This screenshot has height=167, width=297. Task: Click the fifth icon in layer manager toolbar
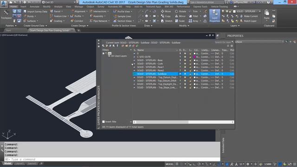coord(117,46)
